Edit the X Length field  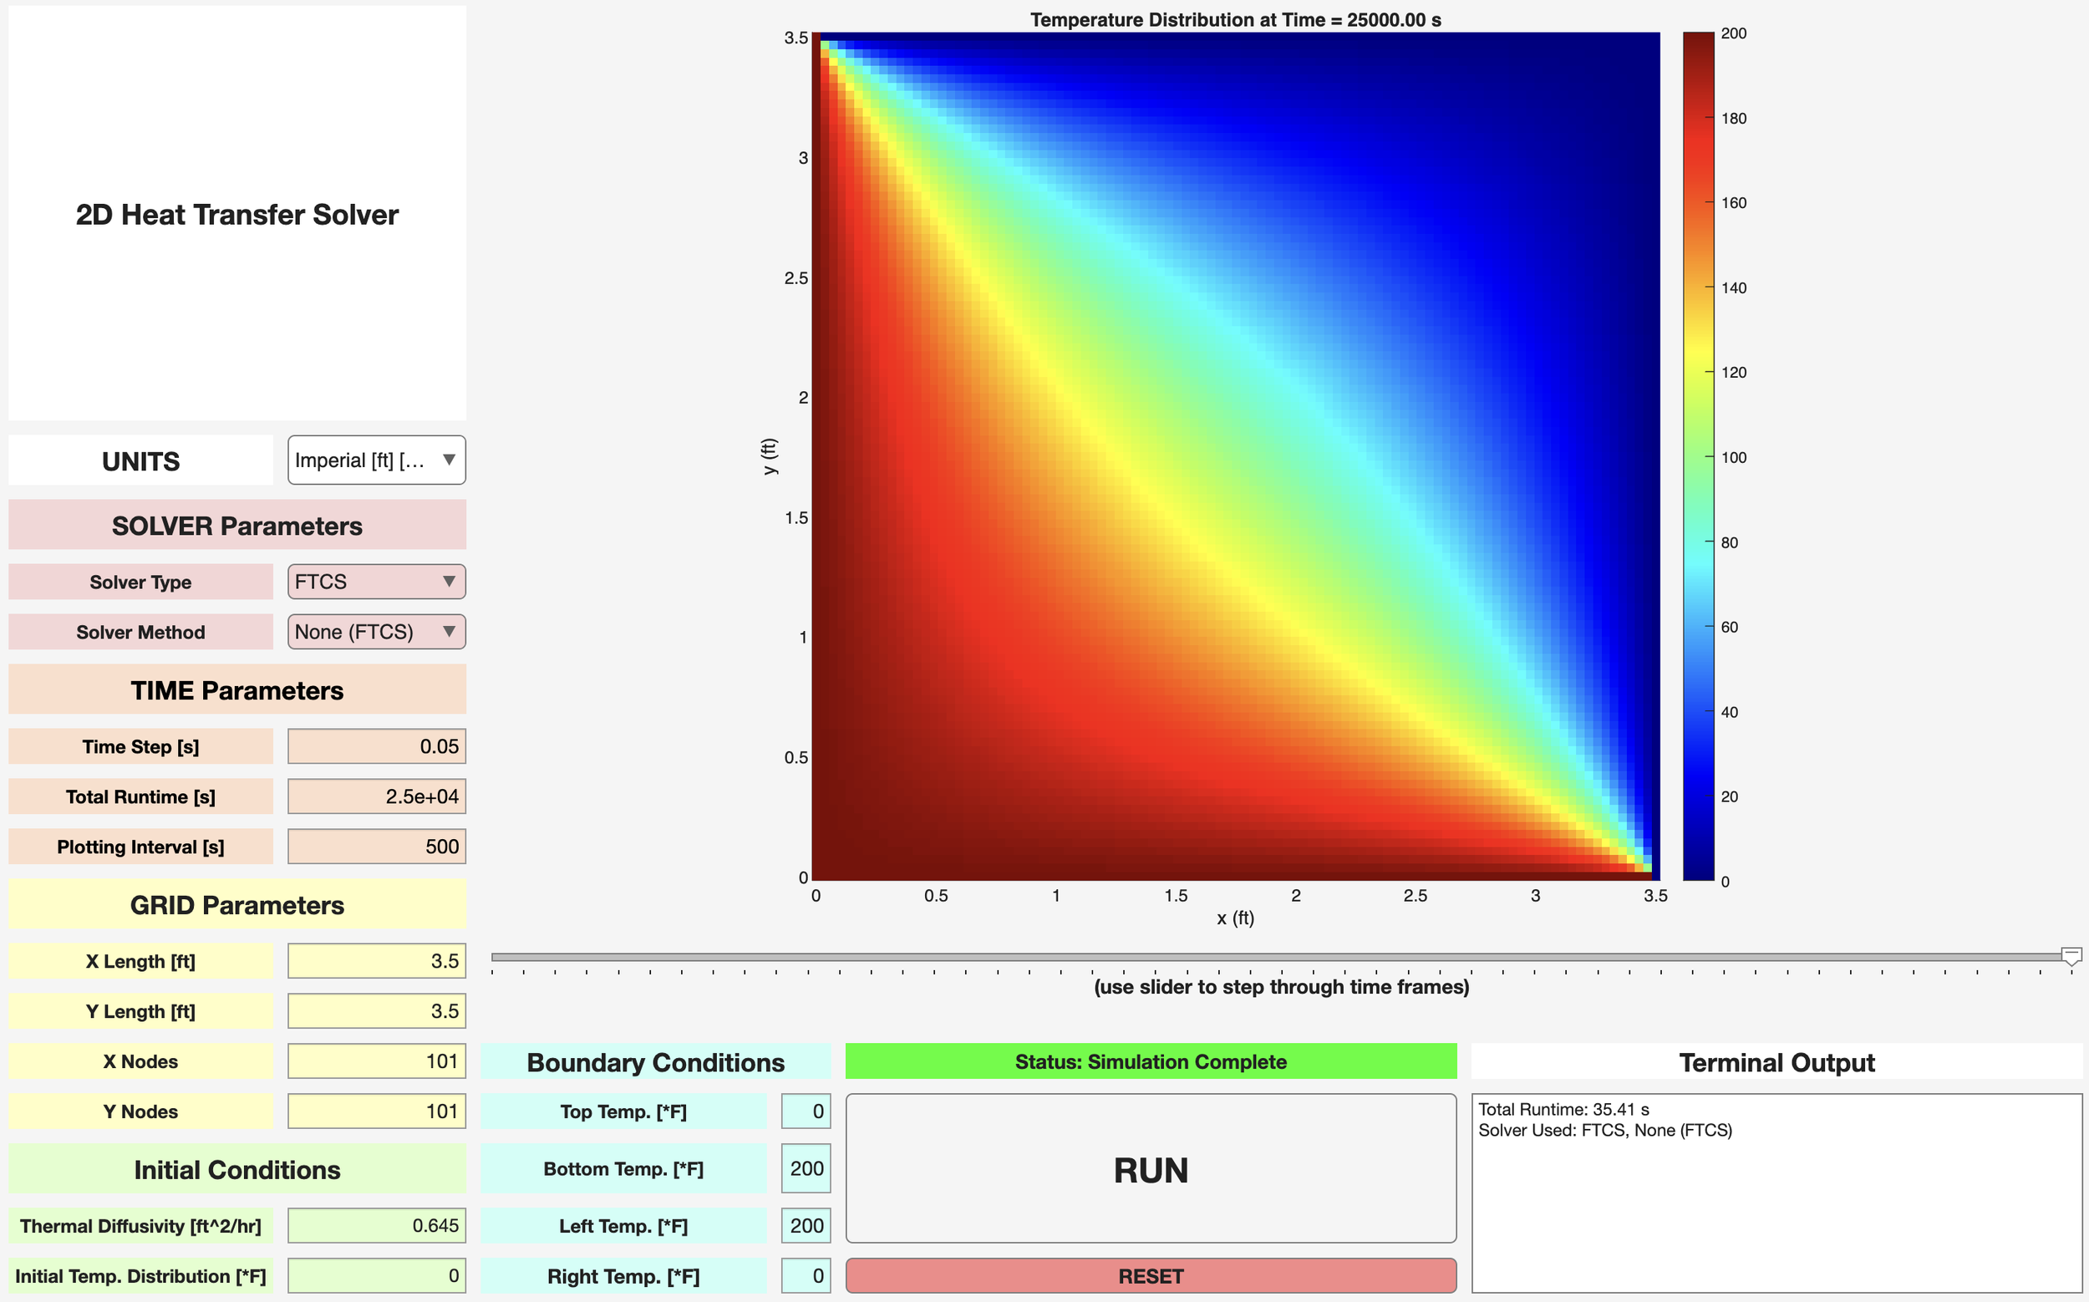click(376, 961)
